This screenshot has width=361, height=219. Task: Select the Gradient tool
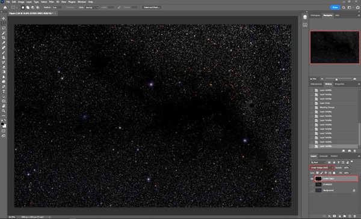coord(4,72)
